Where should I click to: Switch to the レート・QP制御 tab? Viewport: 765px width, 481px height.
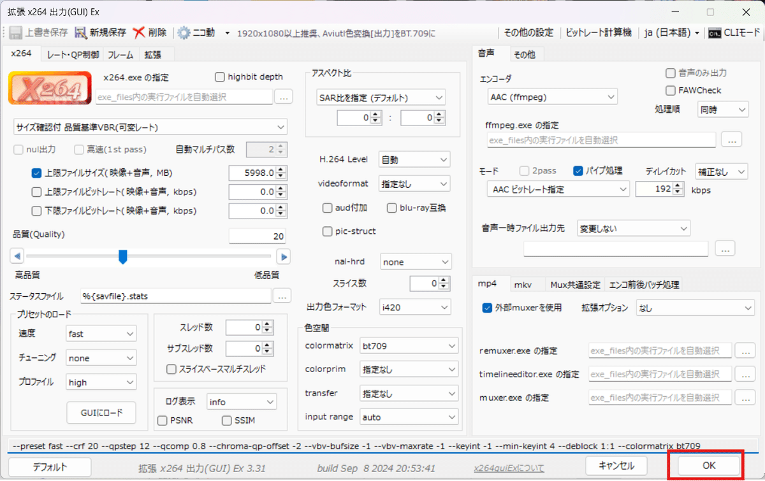click(x=73, y=55)
